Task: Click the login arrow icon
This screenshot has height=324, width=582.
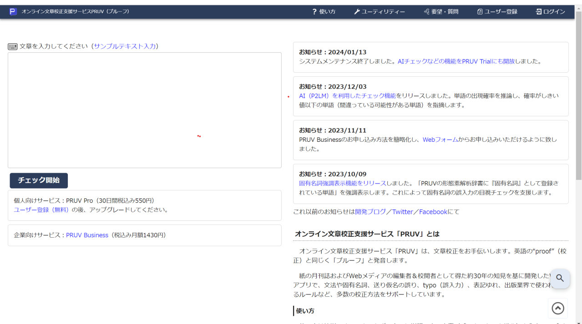Action: [x=539, y=12]
